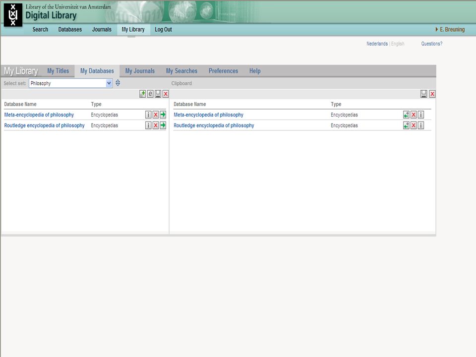Viewport: 476px width, 357px height.
Task: Open Routledge encyclopedia of philosophy link in set list
Action: pyautogui.click(x=44, y=125)
